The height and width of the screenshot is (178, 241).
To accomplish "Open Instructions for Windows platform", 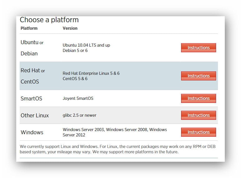I will (198, 132).
